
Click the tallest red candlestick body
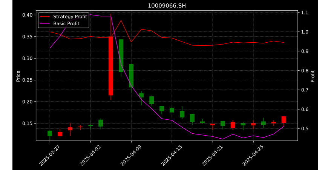111,66
